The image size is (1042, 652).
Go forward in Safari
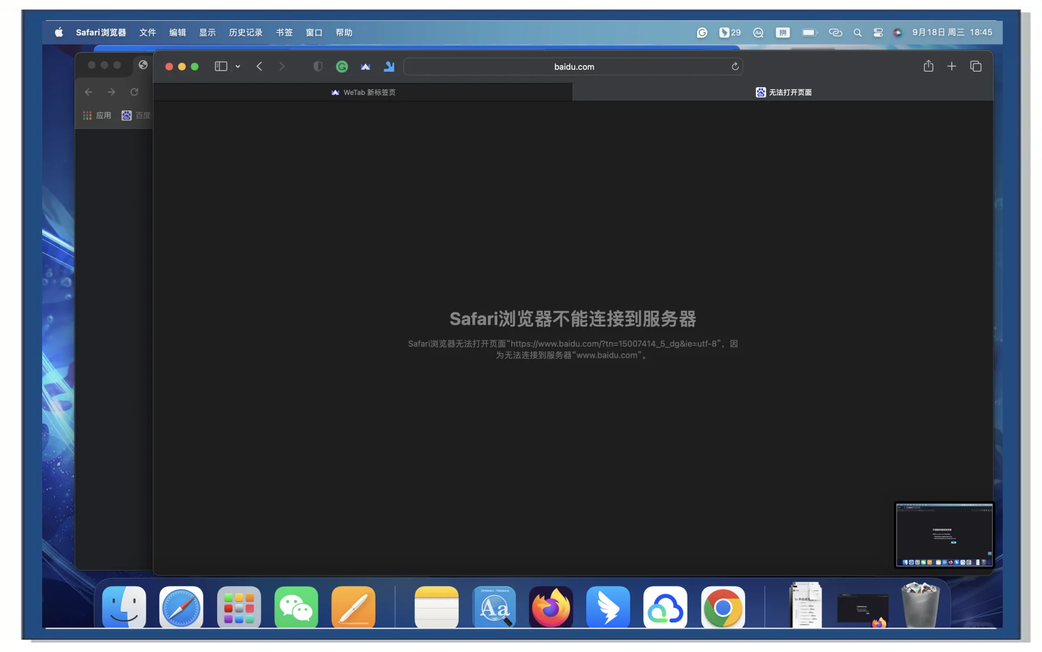tap(281, 66)
